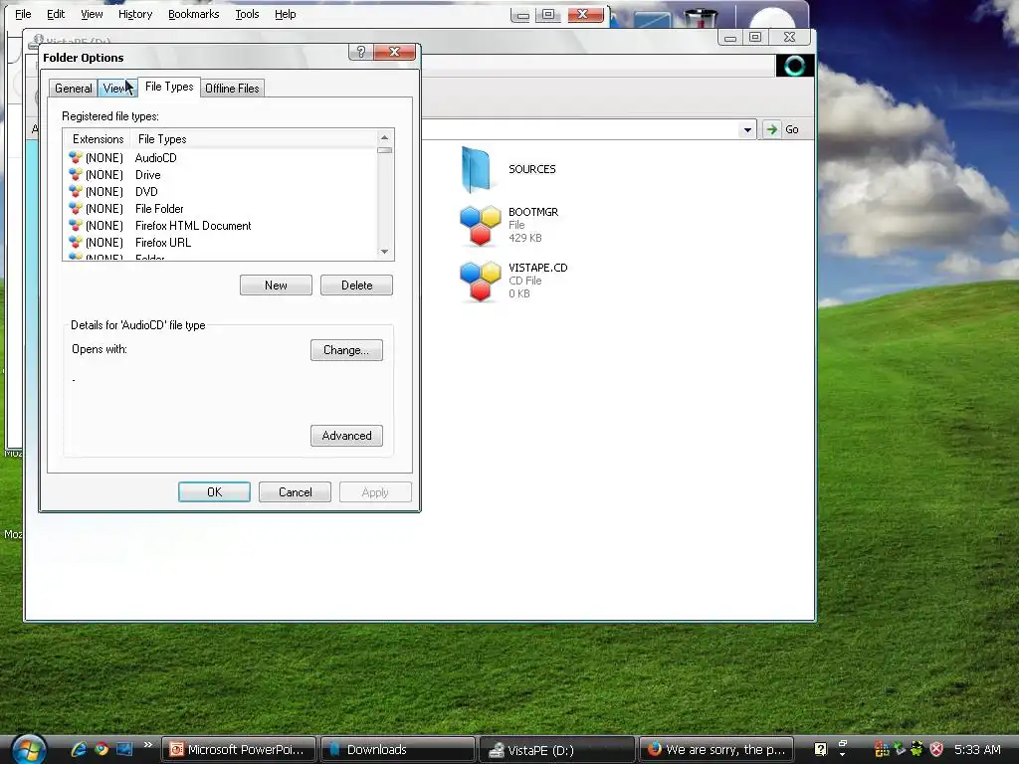Select the File Types tab

coord(169,87)
